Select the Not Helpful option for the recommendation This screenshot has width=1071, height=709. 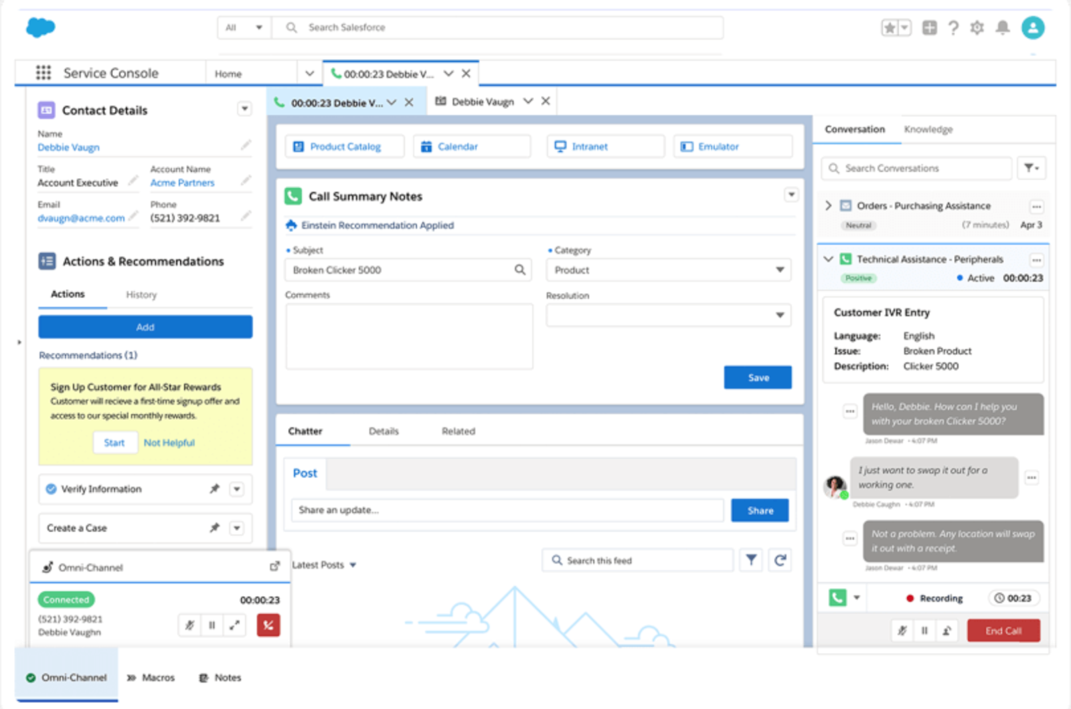169,442
